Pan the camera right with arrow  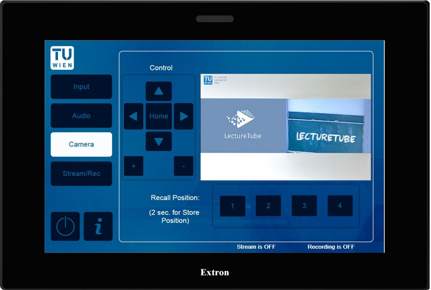183,116
